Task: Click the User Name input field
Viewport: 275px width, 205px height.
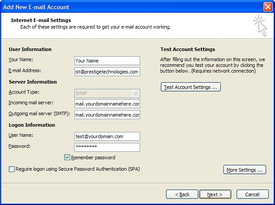Action: pyautogui.click(x=107, y=136)
